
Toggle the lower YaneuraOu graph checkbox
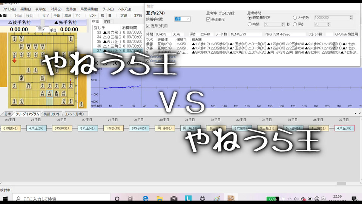pos(147,61)
